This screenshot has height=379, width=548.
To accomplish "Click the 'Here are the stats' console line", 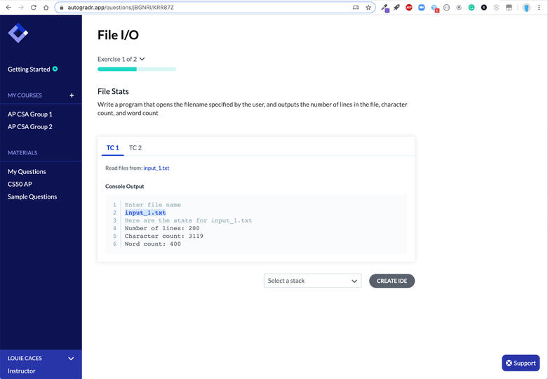I will (x=188, y=220).
